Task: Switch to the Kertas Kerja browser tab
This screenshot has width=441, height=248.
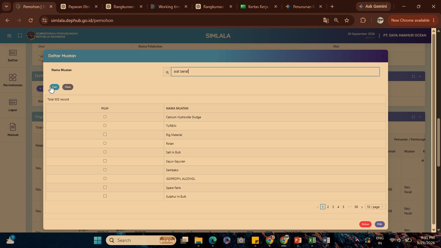Action: [x=259, y=6]
